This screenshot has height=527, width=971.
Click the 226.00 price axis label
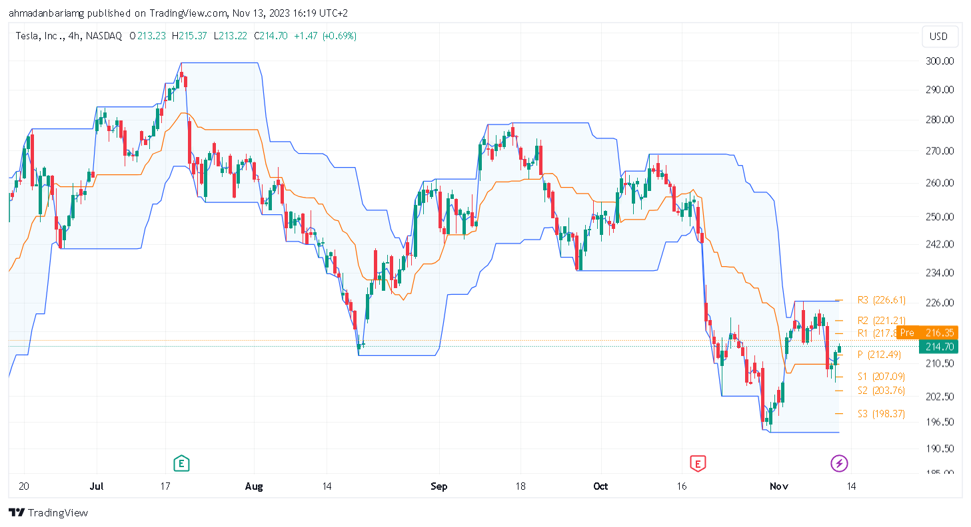point(940,303)
